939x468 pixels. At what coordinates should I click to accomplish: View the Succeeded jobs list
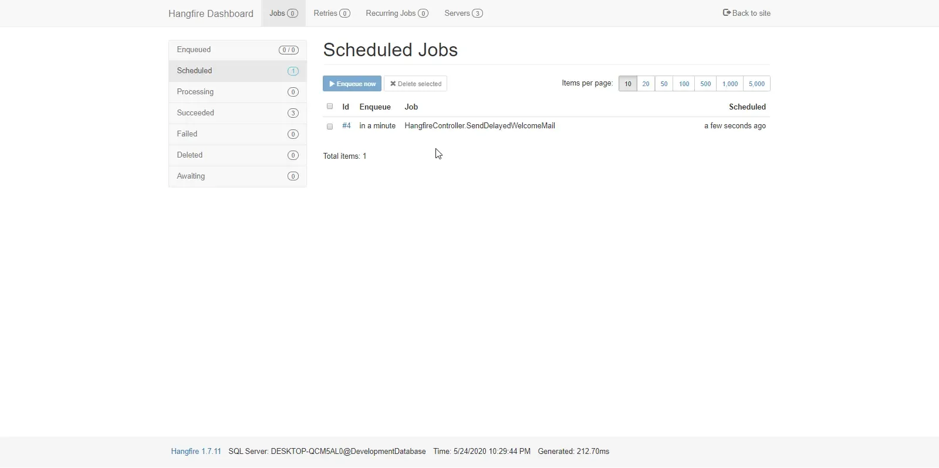pyautogui.click(x=237, y=113)
